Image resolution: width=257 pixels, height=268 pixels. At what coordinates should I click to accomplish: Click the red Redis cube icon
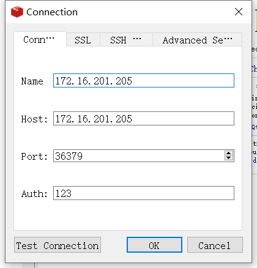point(17,12)
